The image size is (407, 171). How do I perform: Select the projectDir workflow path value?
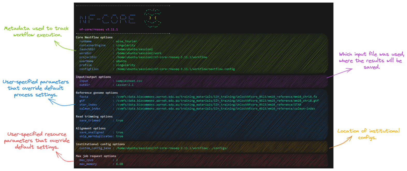click(161, 57)
